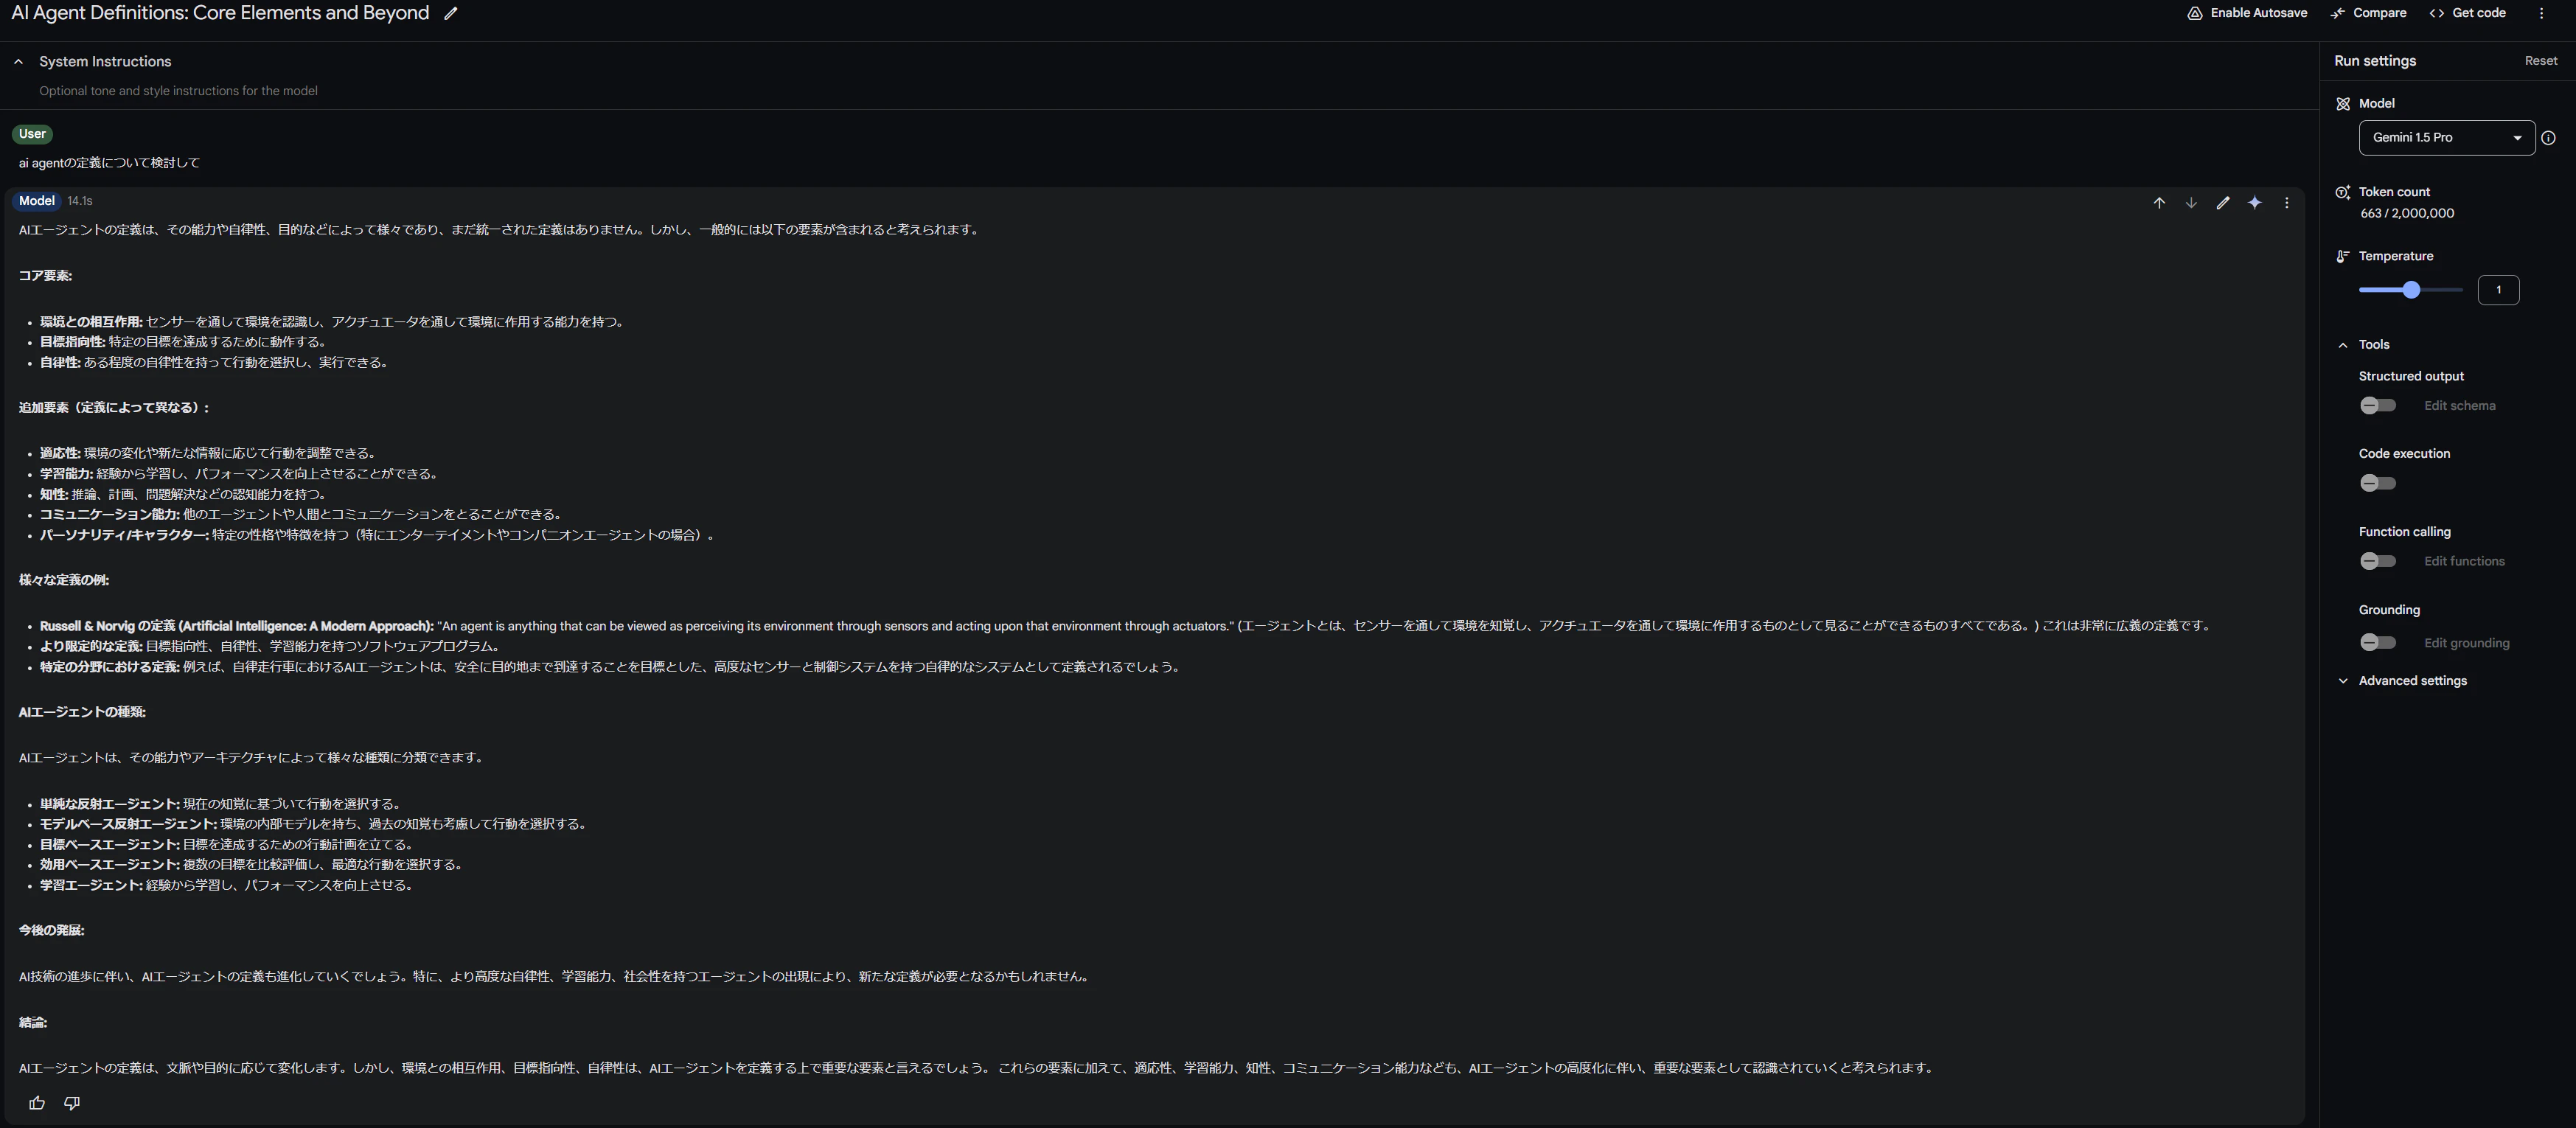Screen dimensions: 2576x1128
Task: Click the Token count icon
Action: pyautogui.click(x=2342, y=192)
